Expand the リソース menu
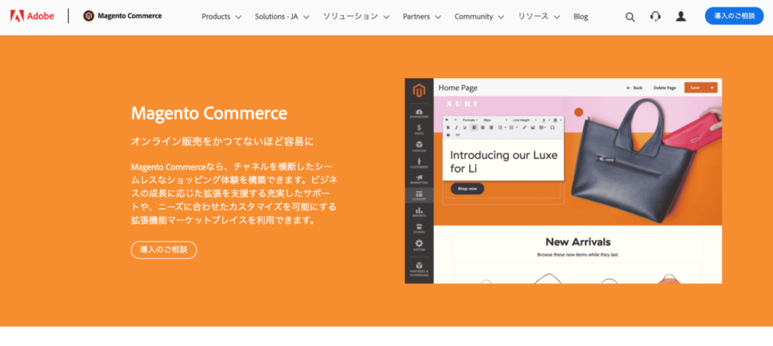This screenshot has height=346, width=773. point(538,17)
